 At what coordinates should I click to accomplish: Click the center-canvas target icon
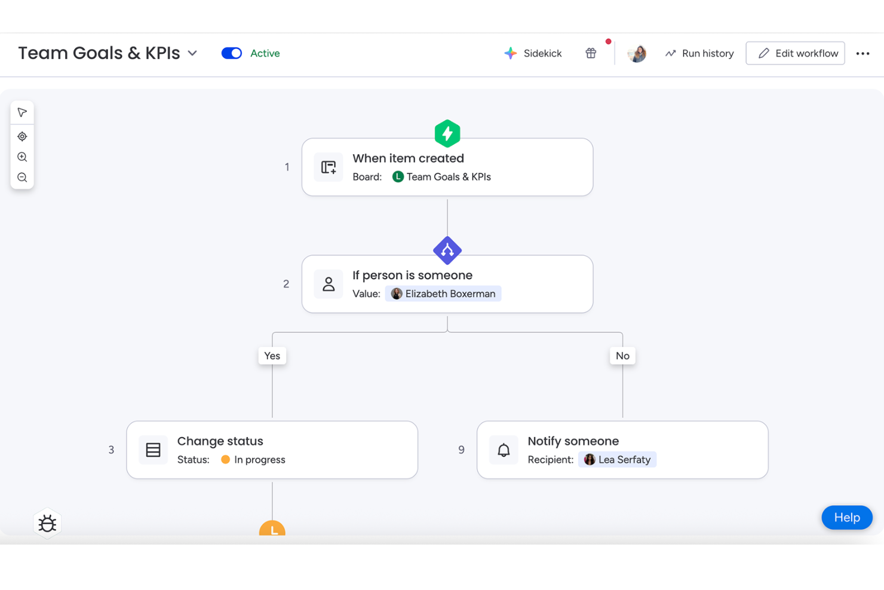click(x=22, y=136)
